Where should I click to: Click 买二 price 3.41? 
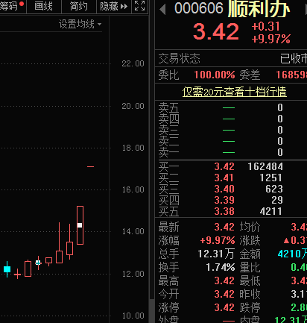(x=224, y=178)
